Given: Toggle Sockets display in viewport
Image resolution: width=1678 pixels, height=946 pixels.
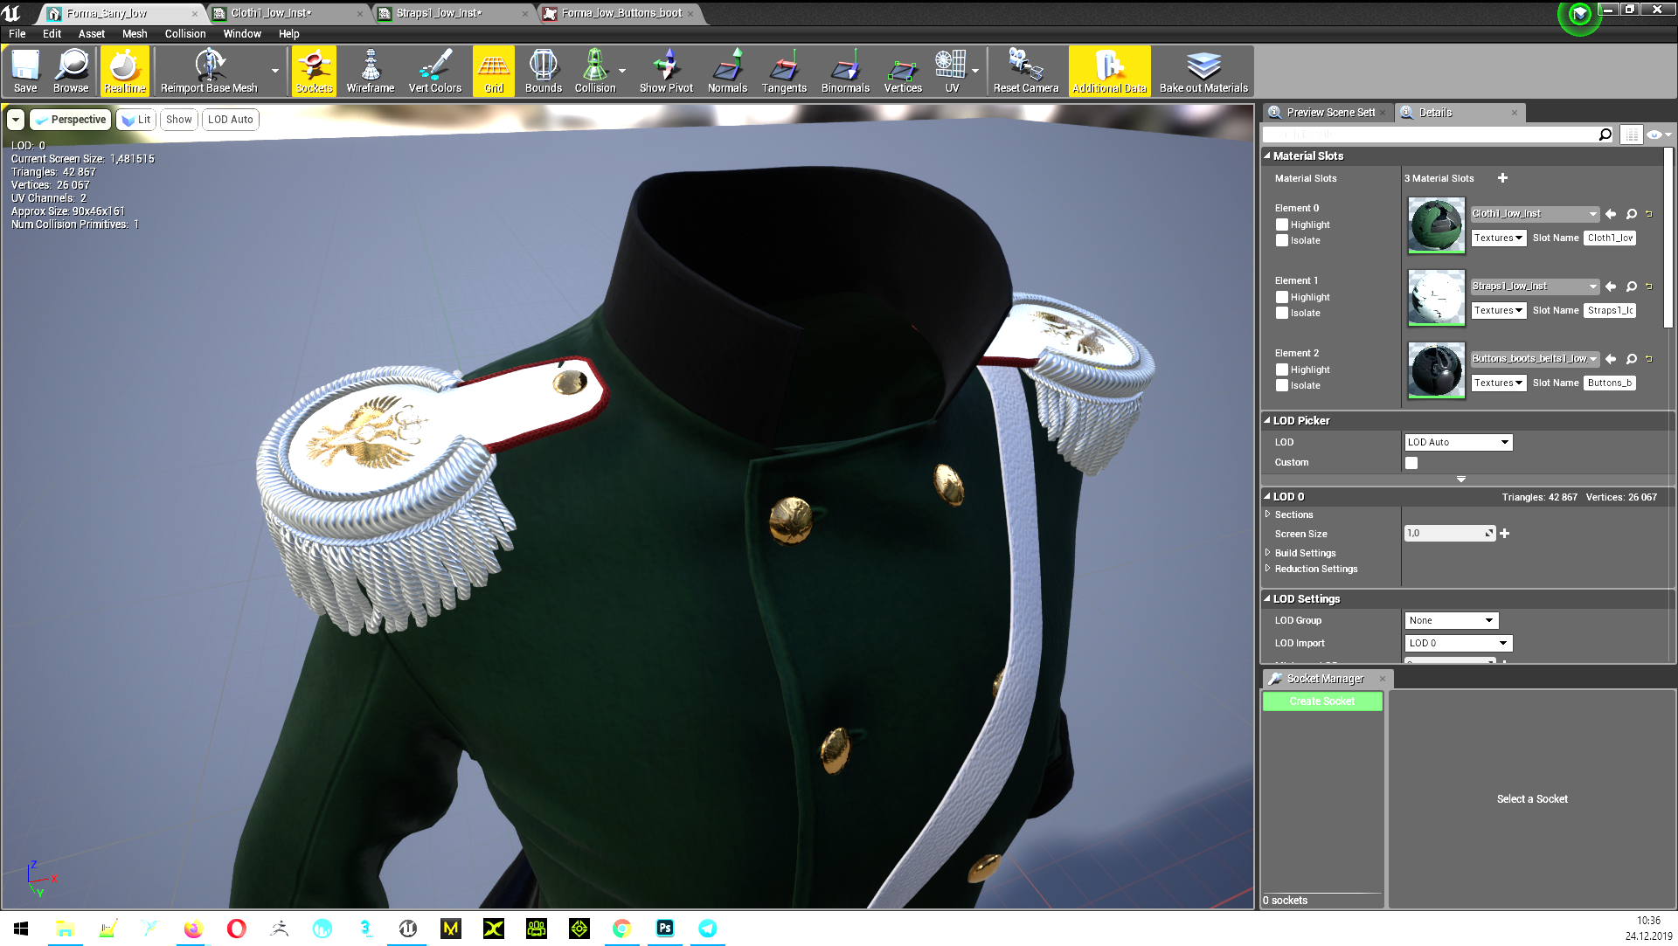Looking at the screenshot, I should pos(314,71).
